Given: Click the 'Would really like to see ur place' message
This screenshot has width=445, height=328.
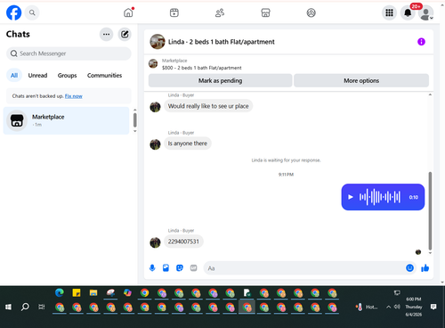Looking at the screenshot, I should pyautogui.click(x=208, y=106).
